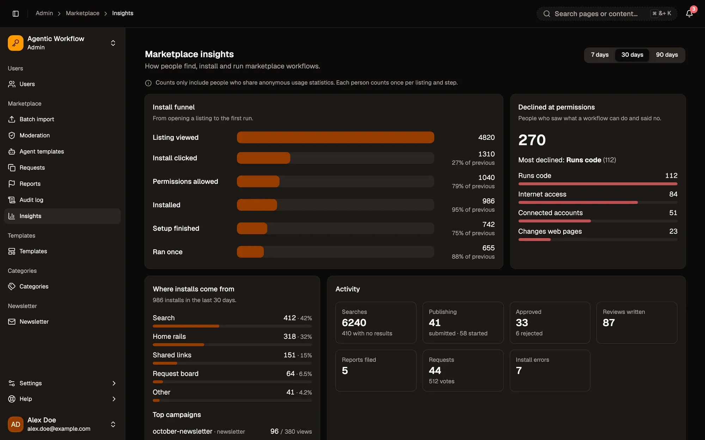Click the AD user avatar
This screenshot has height=440, width=705.
pos(16,425)
